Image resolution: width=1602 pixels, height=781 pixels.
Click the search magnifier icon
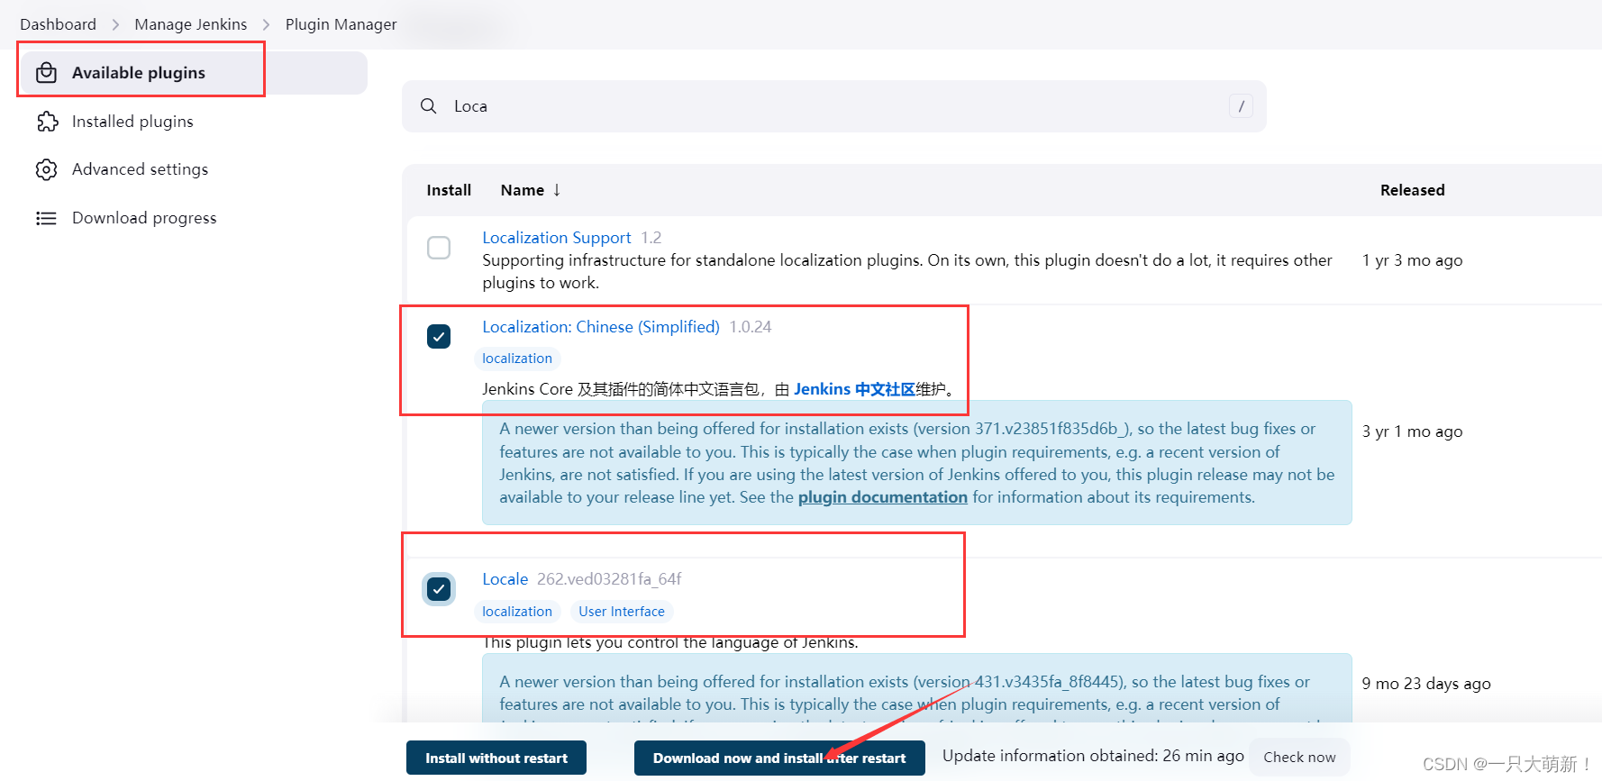pyautogui.click(x=429, y=106)
